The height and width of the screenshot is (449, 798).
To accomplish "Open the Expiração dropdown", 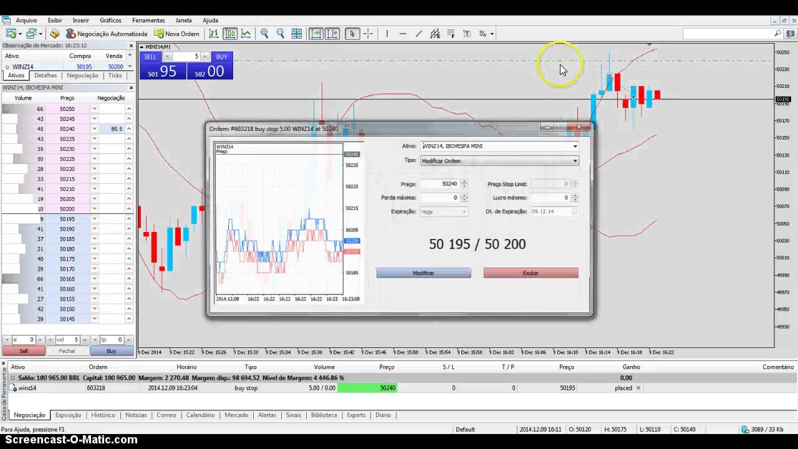I will (463, 212).
